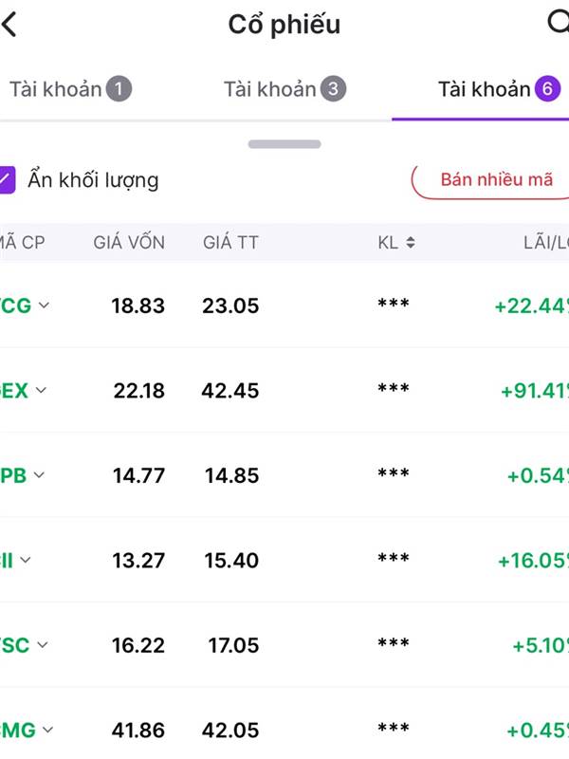Tap the purple badge numbered 6
569x759 pixels.
click(547, 89)
